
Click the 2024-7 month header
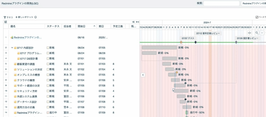(207, 22)
